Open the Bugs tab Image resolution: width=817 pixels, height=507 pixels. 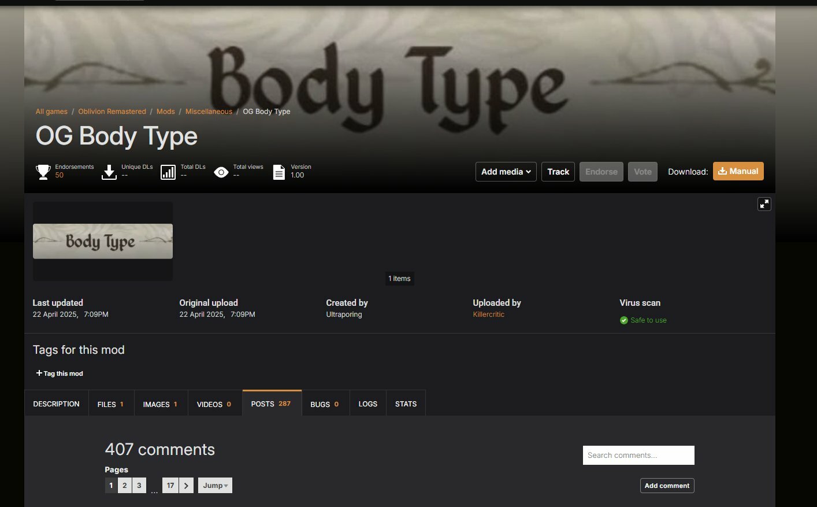325,404
